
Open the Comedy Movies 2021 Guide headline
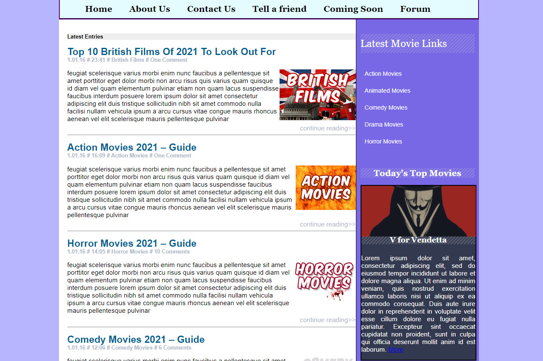pos(136,339)
